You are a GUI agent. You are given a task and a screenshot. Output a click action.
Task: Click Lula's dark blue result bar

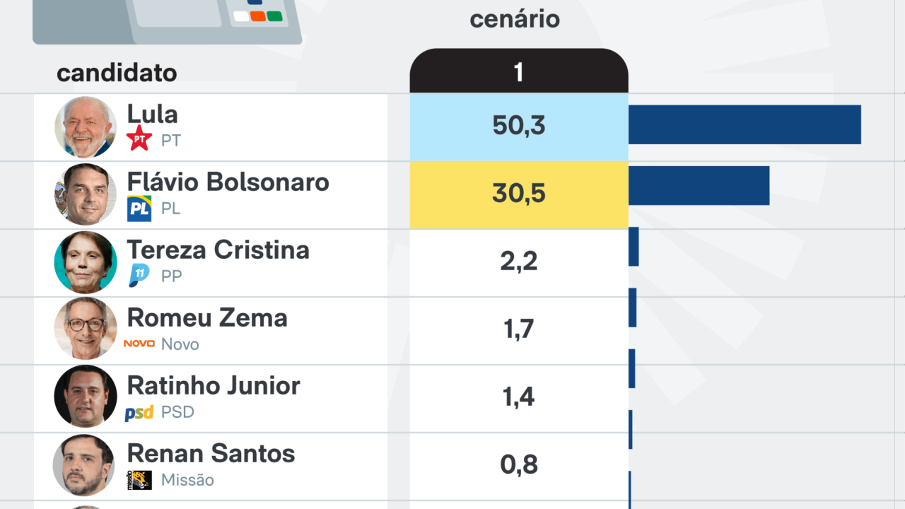(x=745, y=124)
